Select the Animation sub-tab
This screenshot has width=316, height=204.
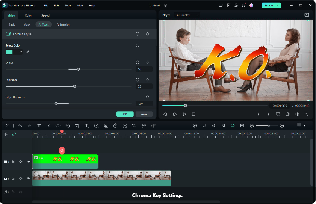pyautogui.click(x=64, y=24)
